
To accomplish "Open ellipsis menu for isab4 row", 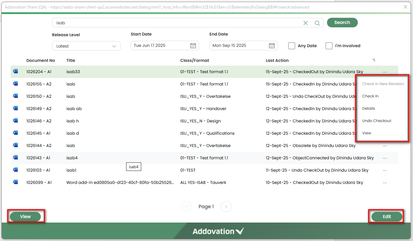I will [385, 158].
